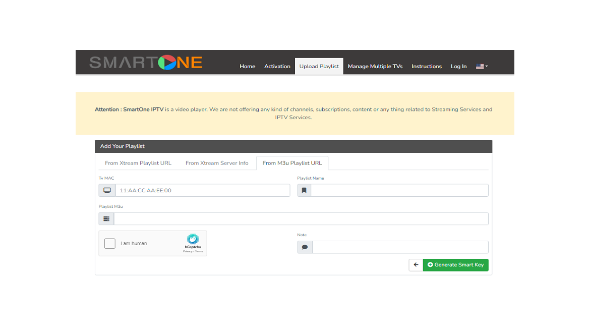Click the SmartOne logo
This screenshot has height=327, width=590.
click(x=146, y=62)
